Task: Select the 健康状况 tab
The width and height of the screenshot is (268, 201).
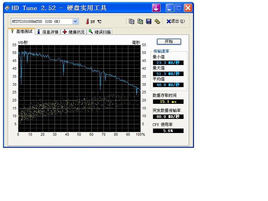Action: (74, 32)
